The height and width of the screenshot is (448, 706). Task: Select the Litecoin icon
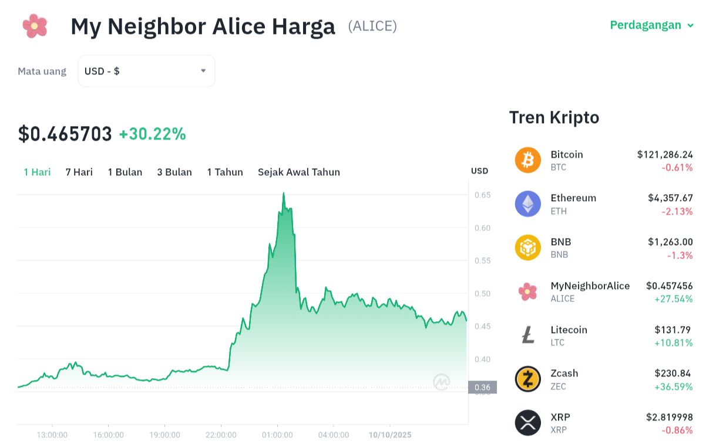pos(527,335)
